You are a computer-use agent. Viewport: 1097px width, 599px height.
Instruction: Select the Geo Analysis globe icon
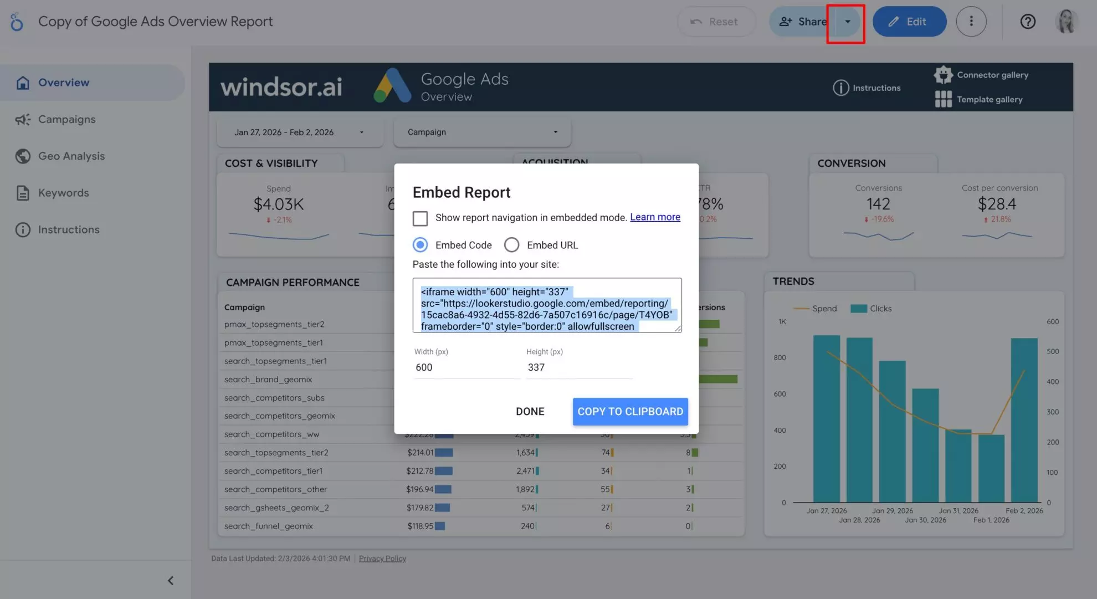[22, 156]
